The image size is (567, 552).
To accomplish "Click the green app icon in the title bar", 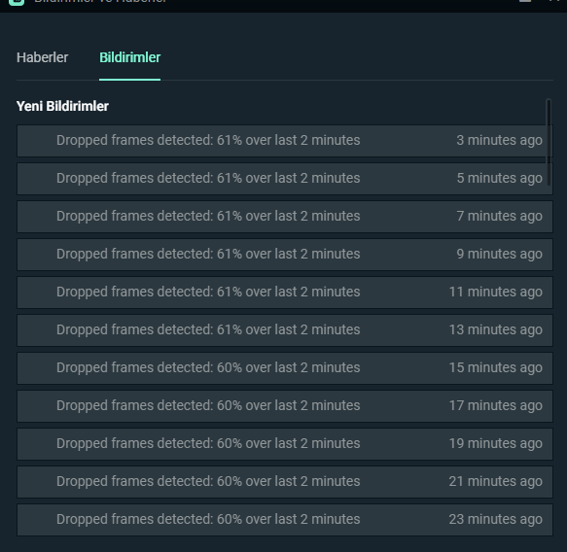I will click(x=17, y=2).
